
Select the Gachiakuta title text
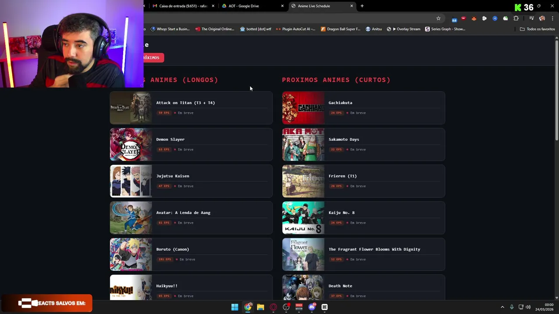(x=340, y=103)
